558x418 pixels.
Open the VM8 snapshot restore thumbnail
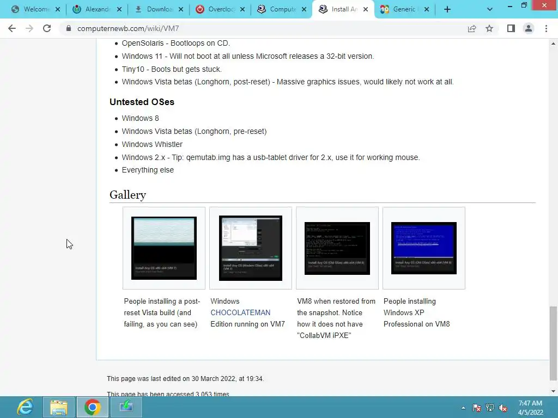pos(337,248)
